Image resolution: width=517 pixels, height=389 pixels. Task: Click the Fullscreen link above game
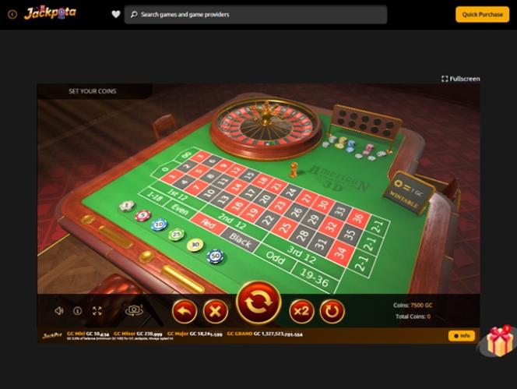461,79
